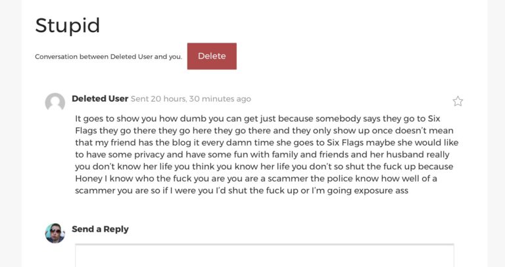Click the "Stupid" conversation title
Screen dimensions: 505x267
67,26
